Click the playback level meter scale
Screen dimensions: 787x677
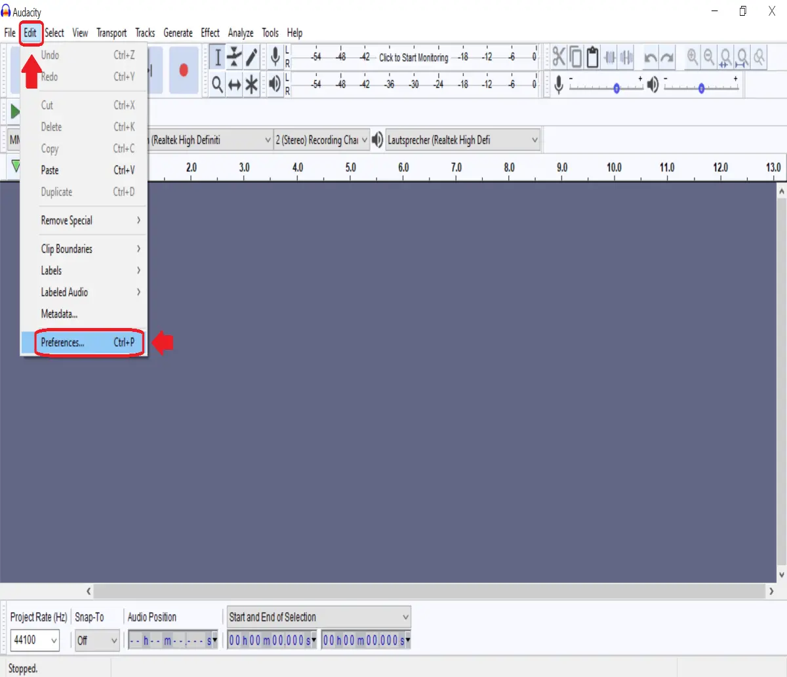tap(414, 84)
